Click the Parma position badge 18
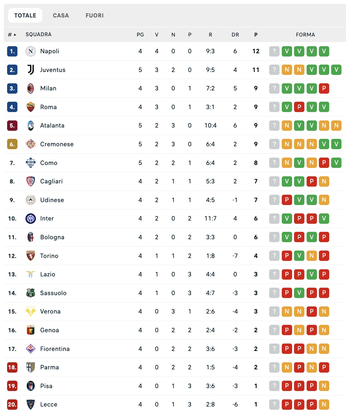 tap(12, 367)
